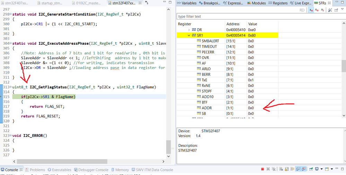Switch SFR values to binary format
The height and width of the screenshot is (175, 346).
click(323, 10)
